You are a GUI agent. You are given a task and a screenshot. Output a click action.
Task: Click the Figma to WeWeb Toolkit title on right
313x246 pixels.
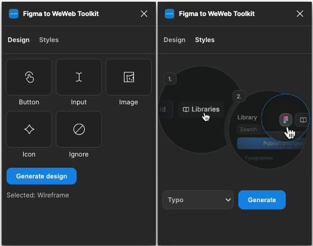[217, 14]
